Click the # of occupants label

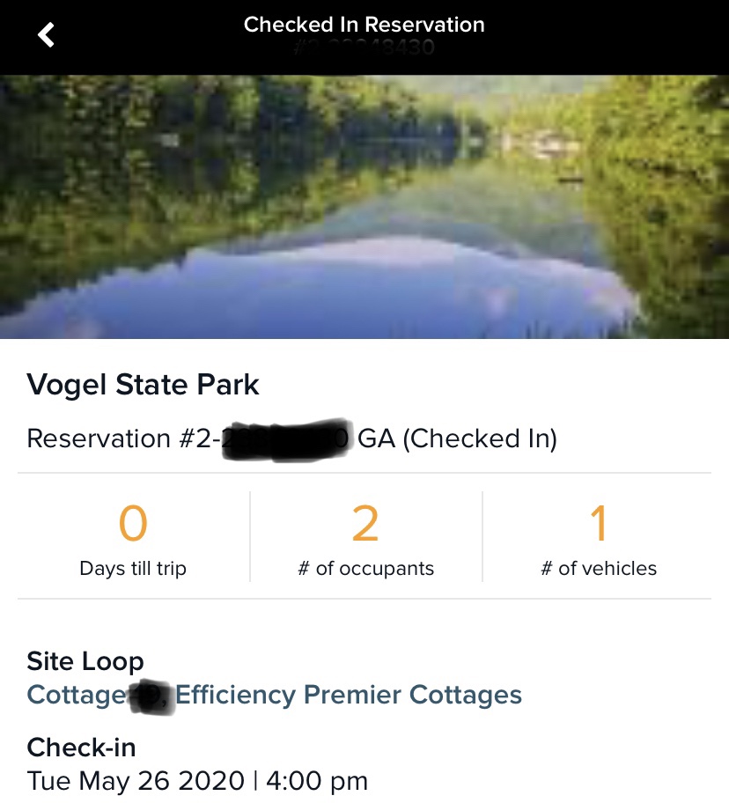365,569
